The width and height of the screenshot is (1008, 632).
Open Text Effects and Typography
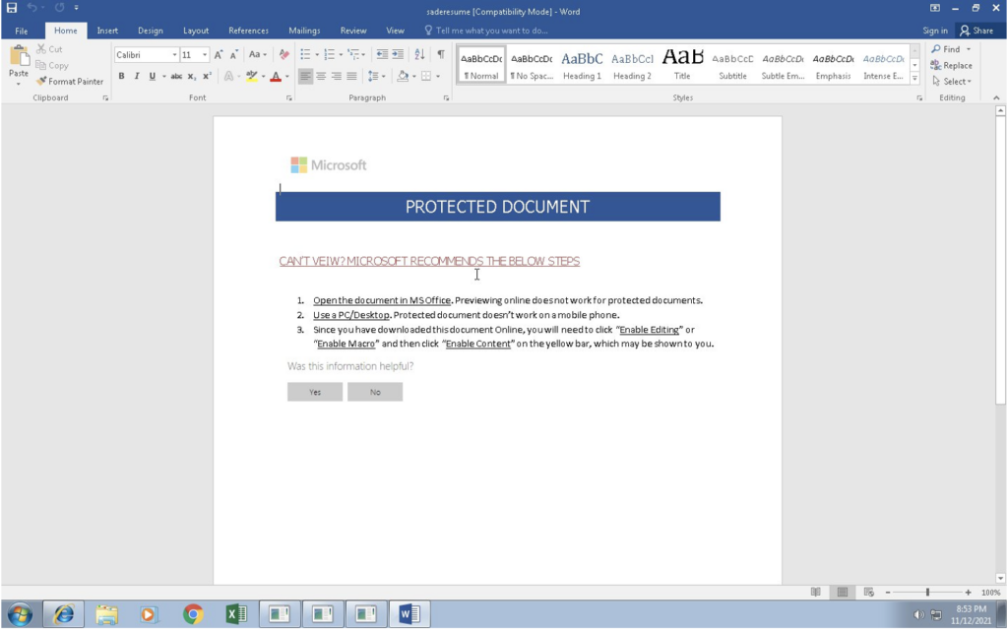[x=228, y=76]
